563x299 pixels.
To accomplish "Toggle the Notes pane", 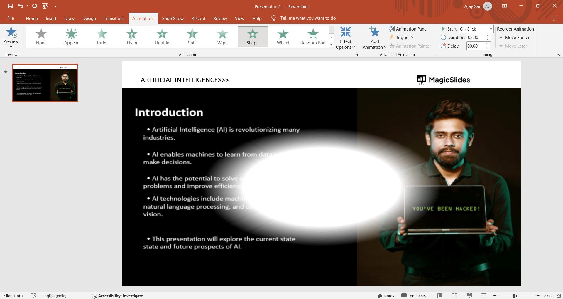I will pyautogui.click(x=386, y=296).
